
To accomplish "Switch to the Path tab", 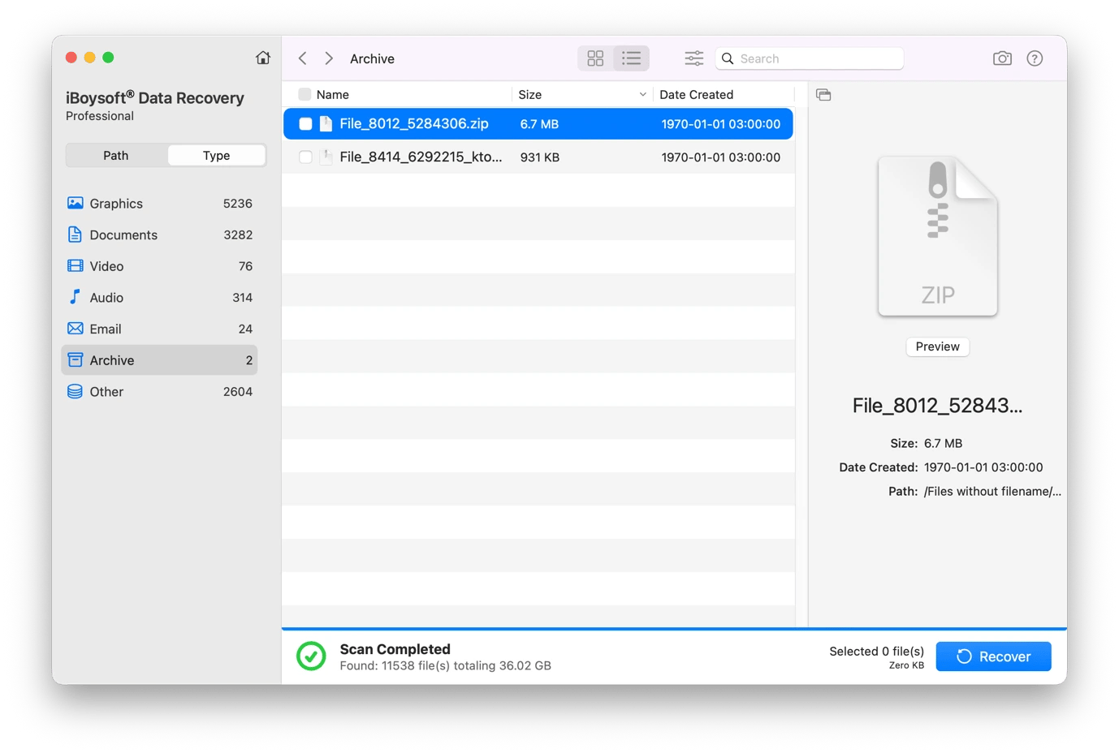I will pos(116,156).
